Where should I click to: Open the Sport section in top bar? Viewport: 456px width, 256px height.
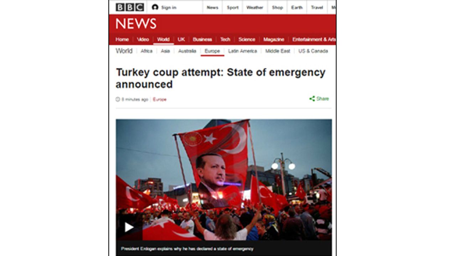233,7
